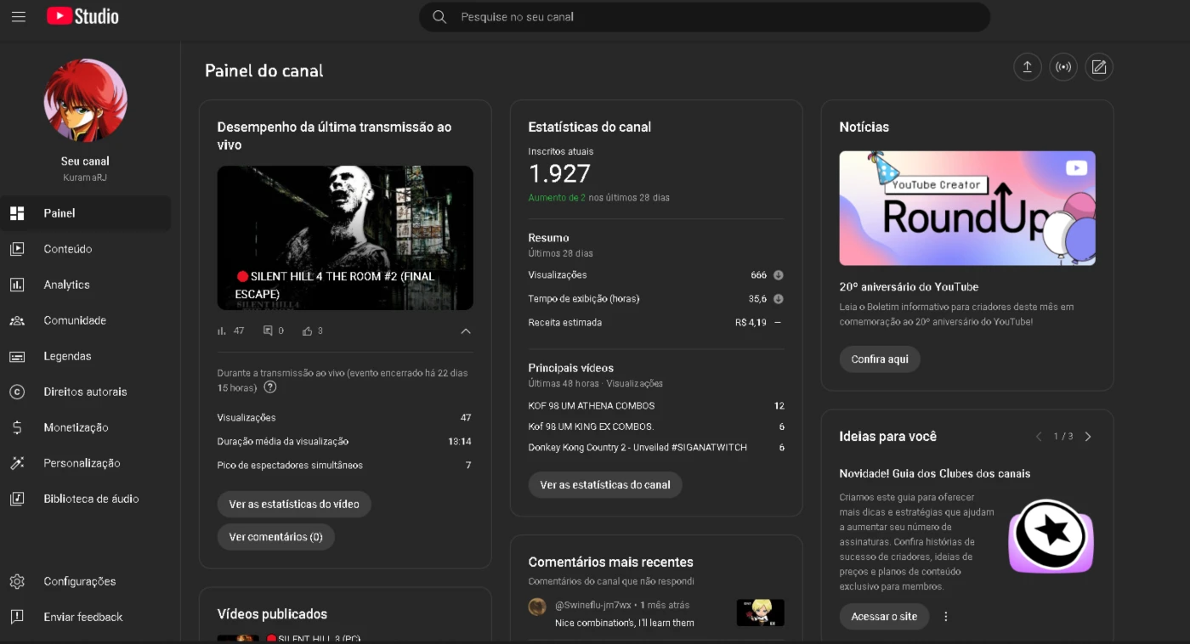This screenshot has width=1190, height=644.
Task: Click the channel clubs guide star image
Action: click(x=1051, y=537)
